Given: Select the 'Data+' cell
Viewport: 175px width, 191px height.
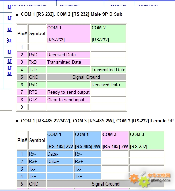Looking at the screenshot, I should pyautogui.click(x=60, y=161).
